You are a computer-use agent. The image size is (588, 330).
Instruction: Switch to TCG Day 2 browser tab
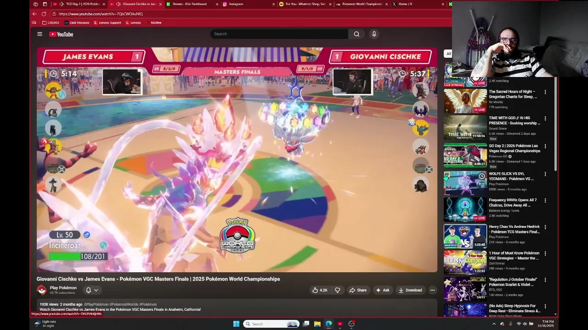79,4
